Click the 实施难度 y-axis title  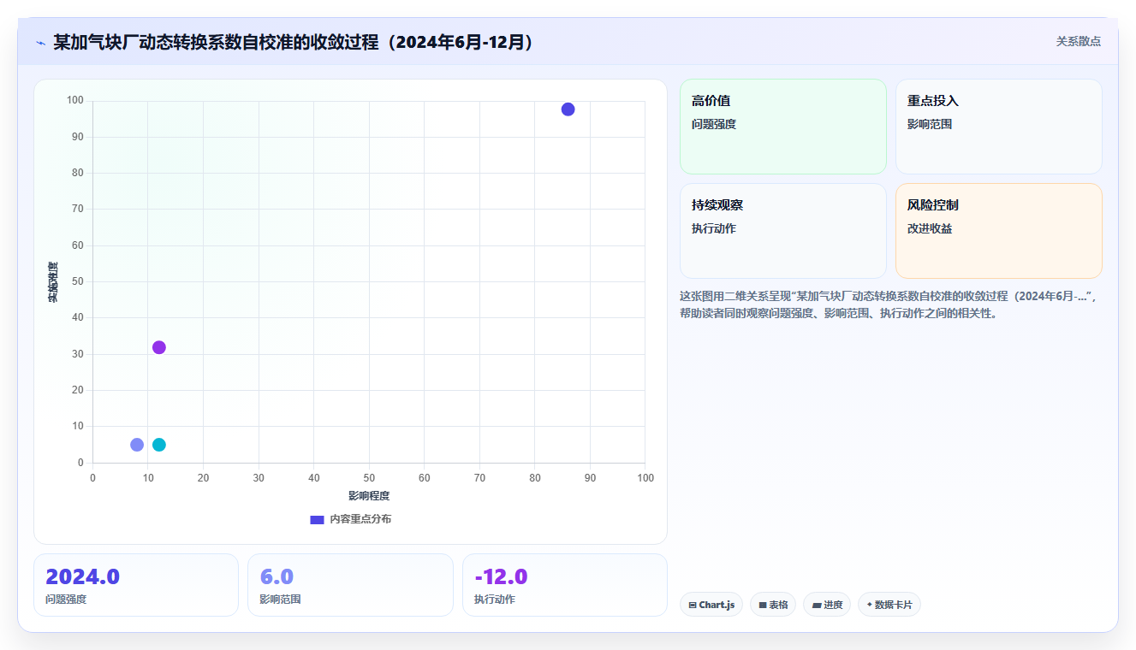tap(53, 281)
